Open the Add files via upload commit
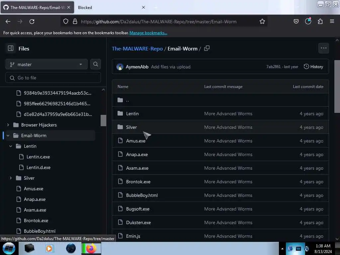The height and width of the screenshot is (255, 340). (171, 67)
